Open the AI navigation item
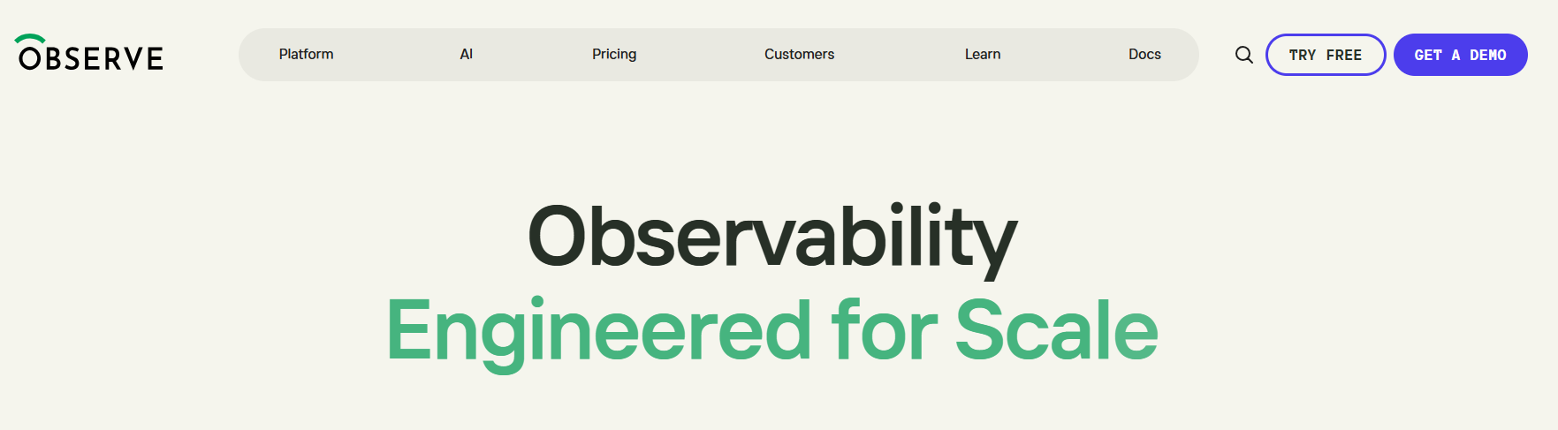This screenshot has width=1558, height=430. [x=466, y=54]
